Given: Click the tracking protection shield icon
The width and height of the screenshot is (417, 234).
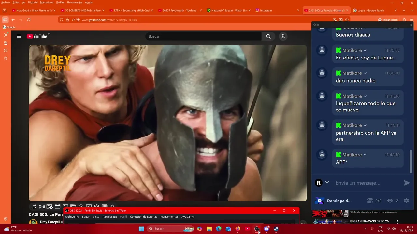Looking at the screenshot, I should (x=62, y=20).
